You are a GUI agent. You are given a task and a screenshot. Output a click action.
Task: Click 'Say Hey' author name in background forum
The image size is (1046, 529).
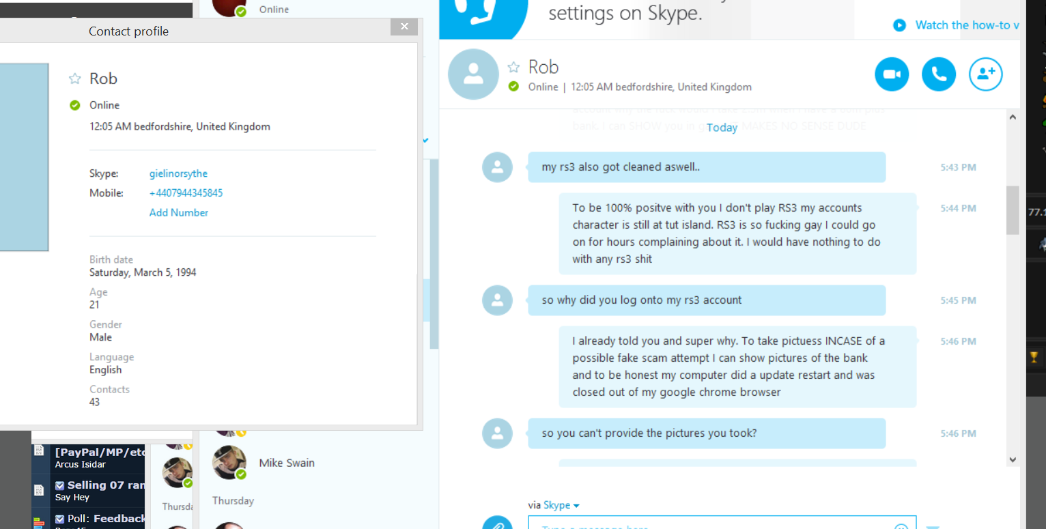72,498
